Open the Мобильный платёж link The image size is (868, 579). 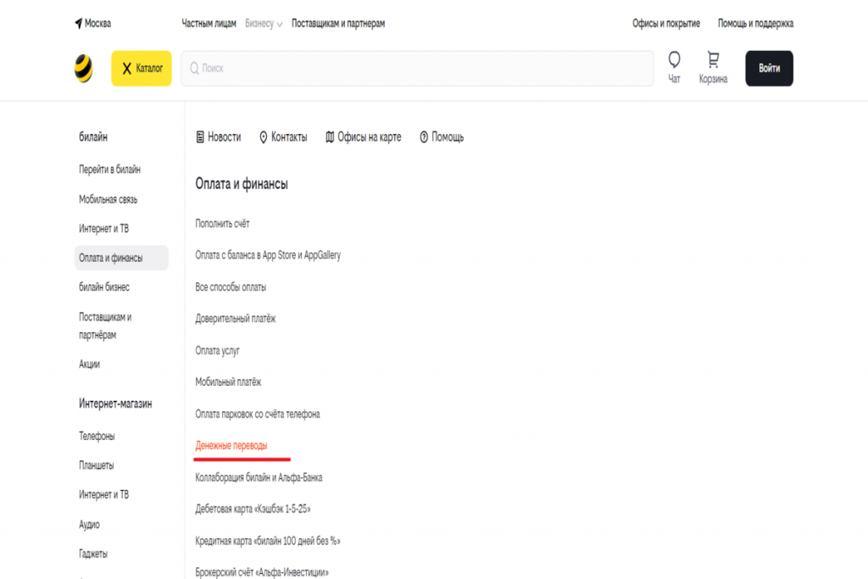click(x=227, y=382)
